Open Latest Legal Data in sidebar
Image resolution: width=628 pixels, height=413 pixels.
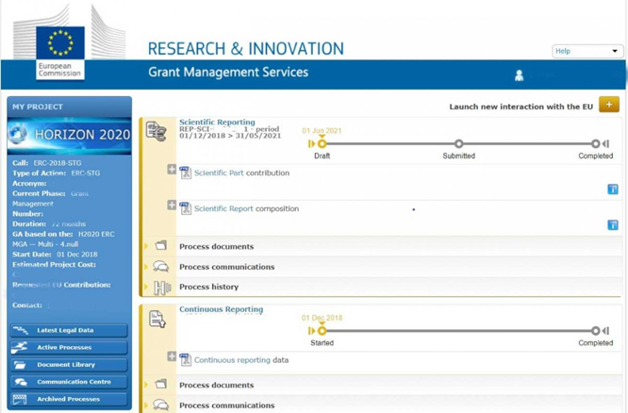(x=69, y=330)
